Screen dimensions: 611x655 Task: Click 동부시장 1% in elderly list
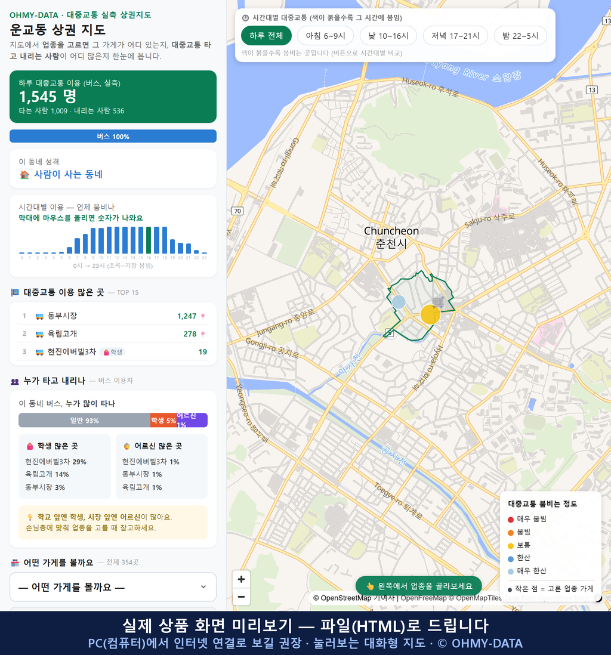(x=141, y=474)
